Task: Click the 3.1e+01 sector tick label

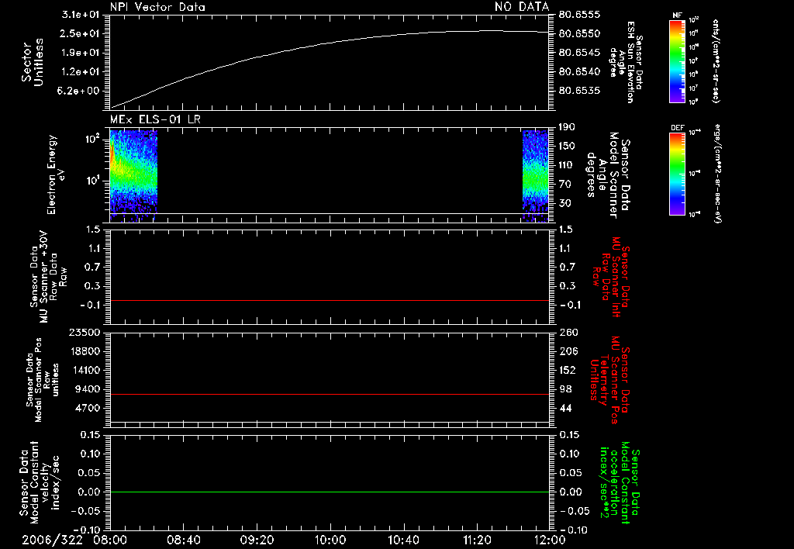Action: tap(81, 15)
